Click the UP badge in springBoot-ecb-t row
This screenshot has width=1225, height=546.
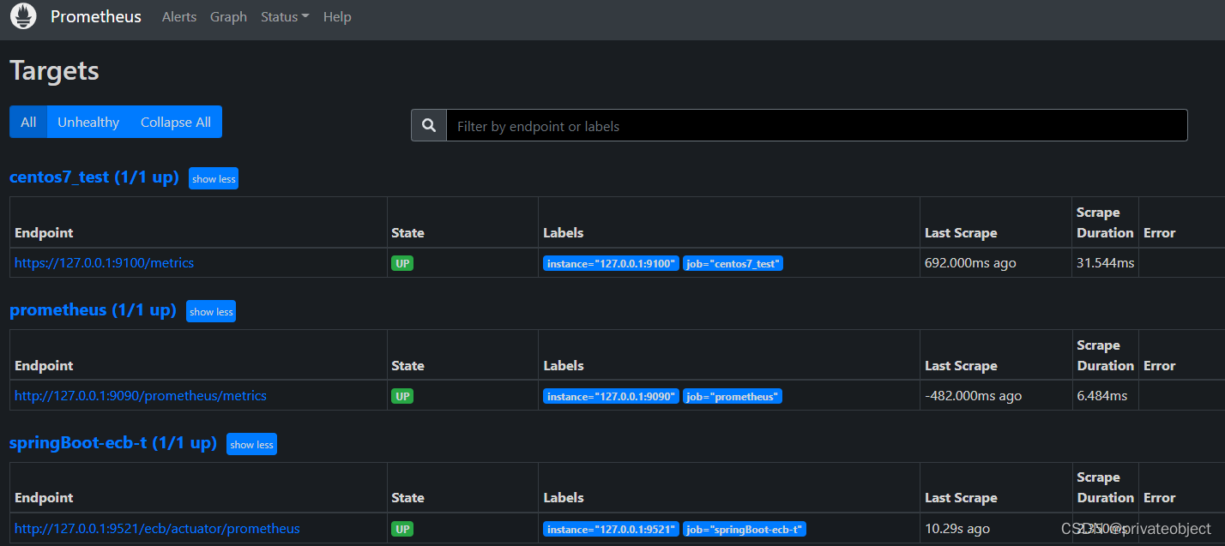[x=402, y=529]
